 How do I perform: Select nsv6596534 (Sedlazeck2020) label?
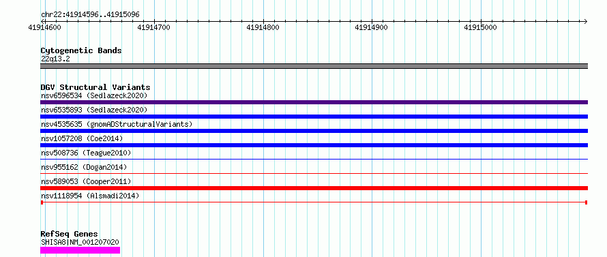94,95
